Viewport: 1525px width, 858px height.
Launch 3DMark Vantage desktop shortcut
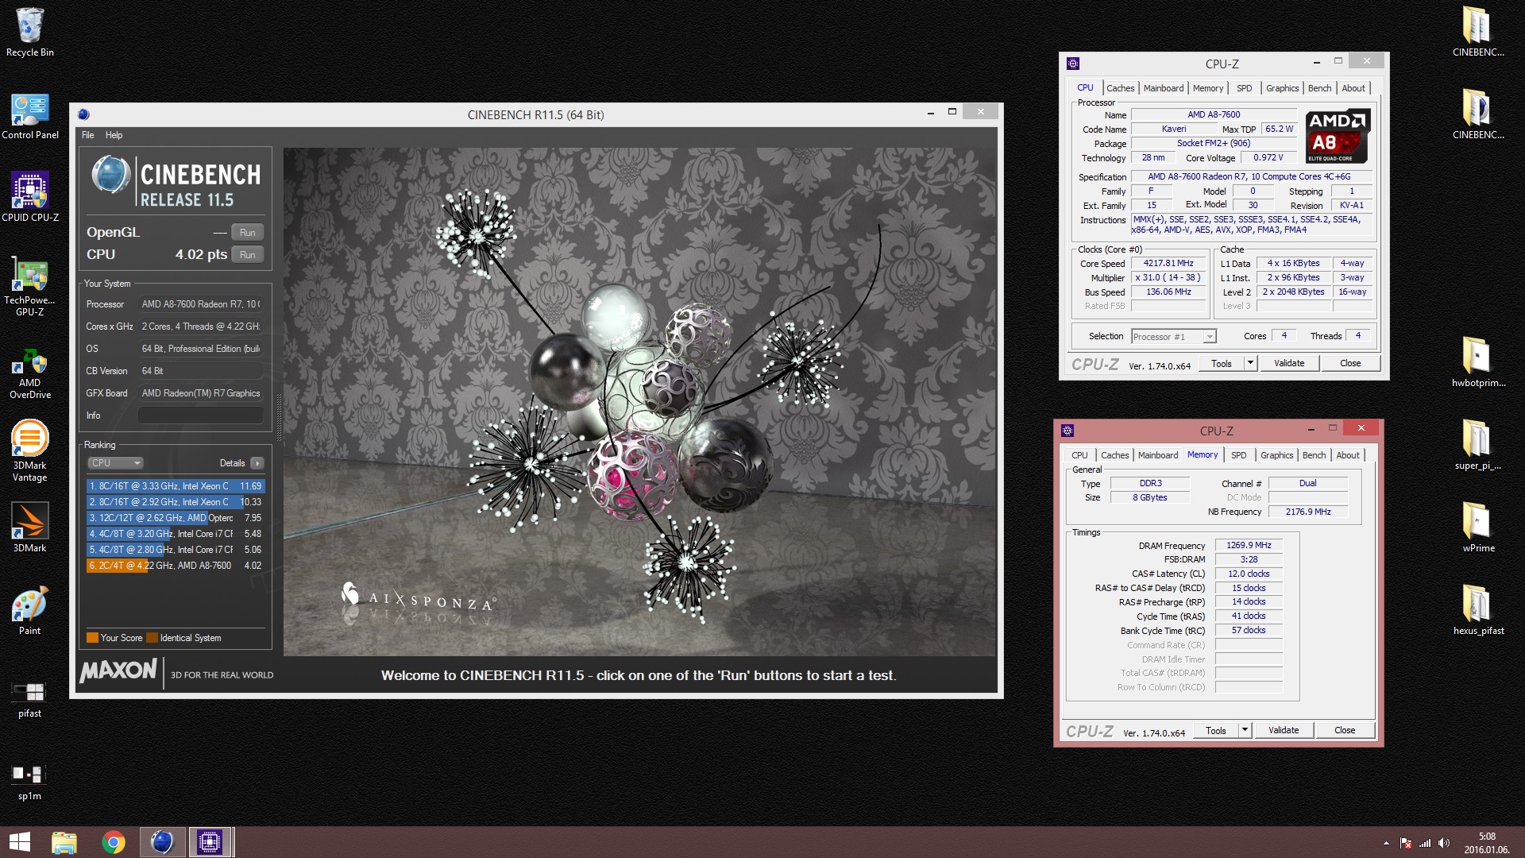coord(30,450)
